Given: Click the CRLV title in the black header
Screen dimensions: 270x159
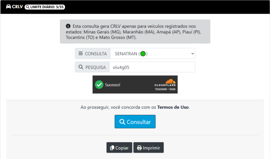Looking at the screenshot, I should (17, 7).
